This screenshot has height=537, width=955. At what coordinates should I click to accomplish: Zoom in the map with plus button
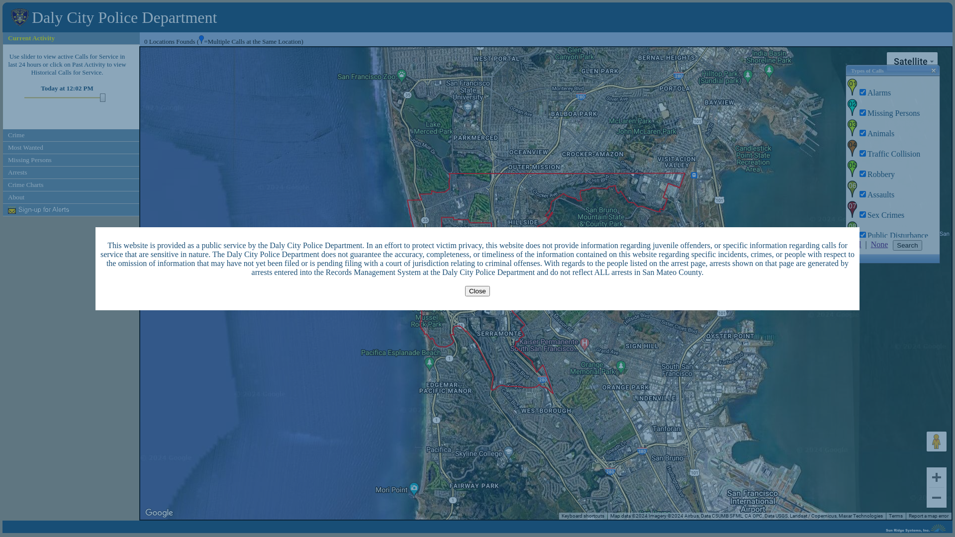tap(936, 477)
